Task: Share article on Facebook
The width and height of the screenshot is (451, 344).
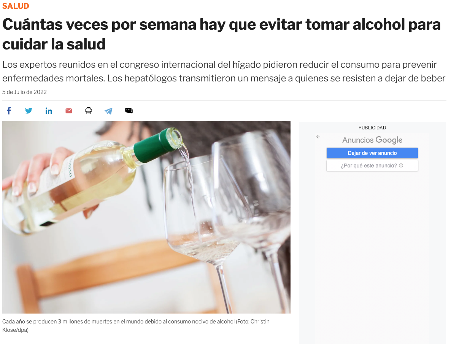Action: 9,110
